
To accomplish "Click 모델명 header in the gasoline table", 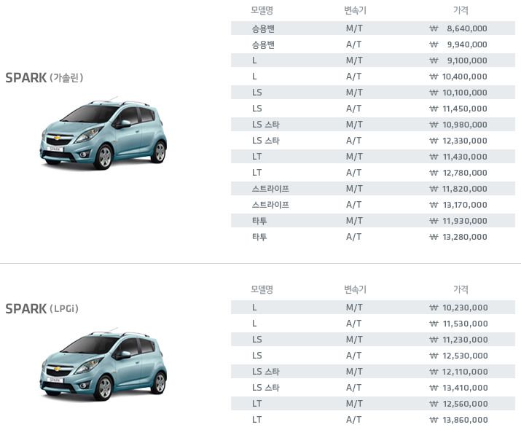I will (262, 11).
